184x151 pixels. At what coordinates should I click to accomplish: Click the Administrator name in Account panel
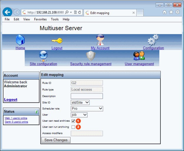16,86
